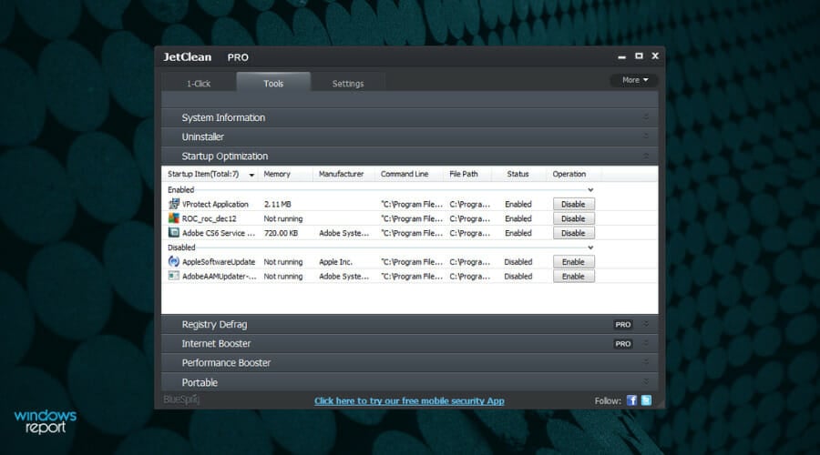Click the PRO badge on Registry Defrag
Image resolution: width=820 pixels, height=455 pixels.
[623, 324]
